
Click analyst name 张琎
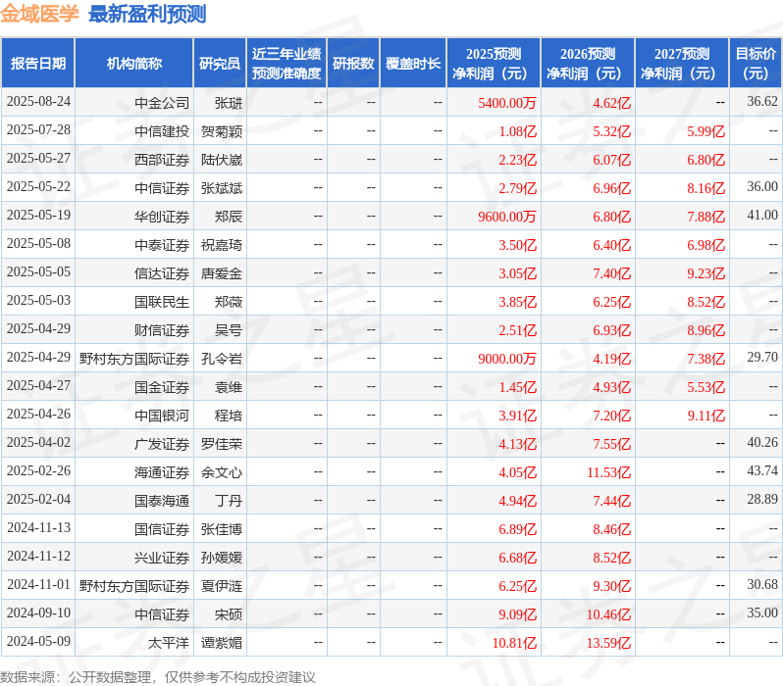tap(229, 103)
